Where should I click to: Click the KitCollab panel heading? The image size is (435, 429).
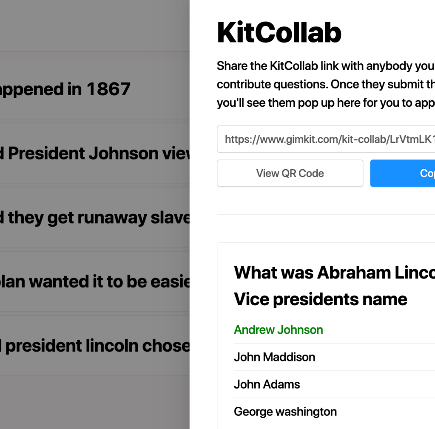pos(279,32)
